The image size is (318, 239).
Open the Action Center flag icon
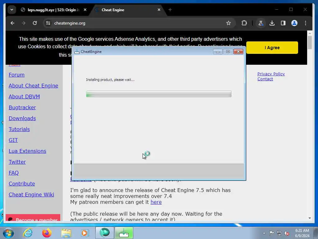(271, 233)
